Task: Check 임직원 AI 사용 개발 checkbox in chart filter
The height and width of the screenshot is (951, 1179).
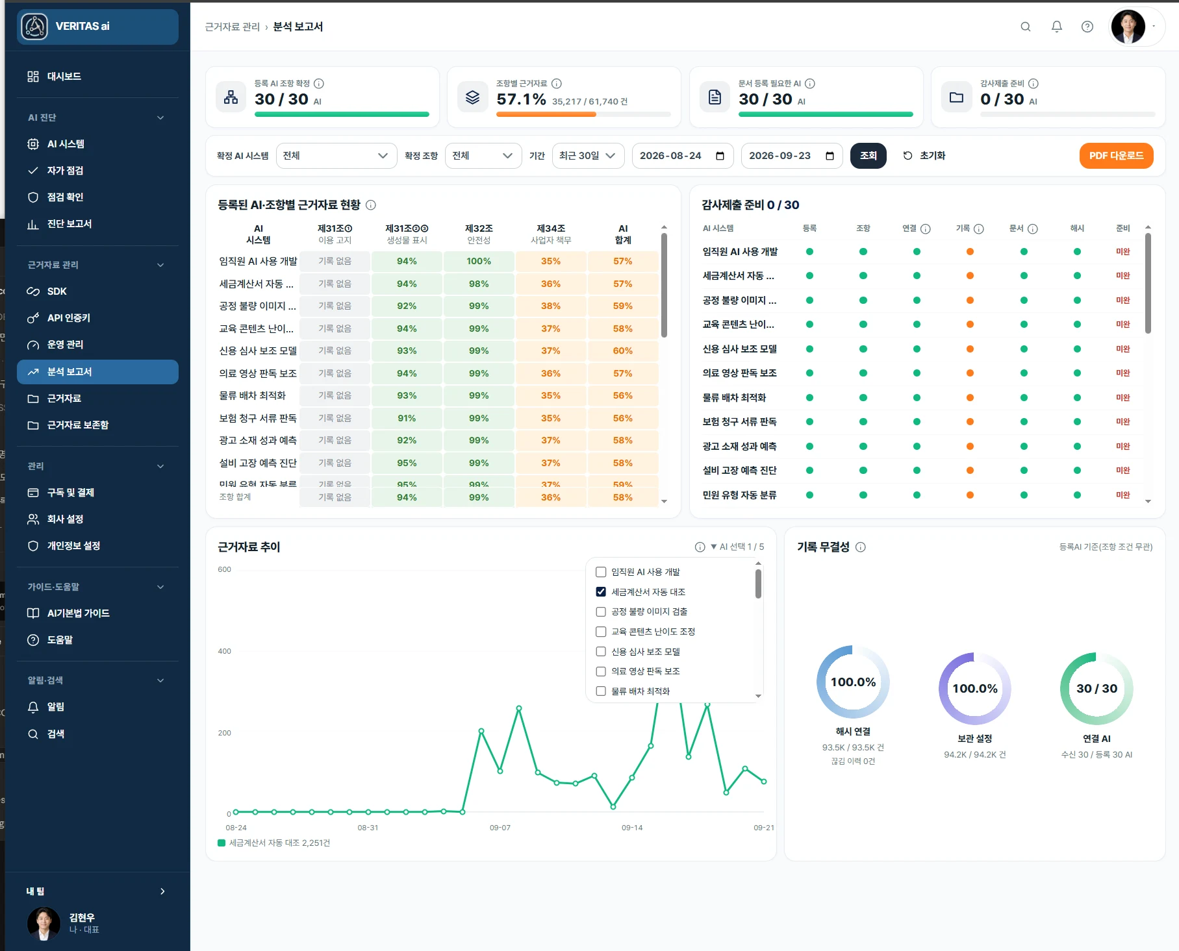Action: pyautogui.click(x=601, y=572)
